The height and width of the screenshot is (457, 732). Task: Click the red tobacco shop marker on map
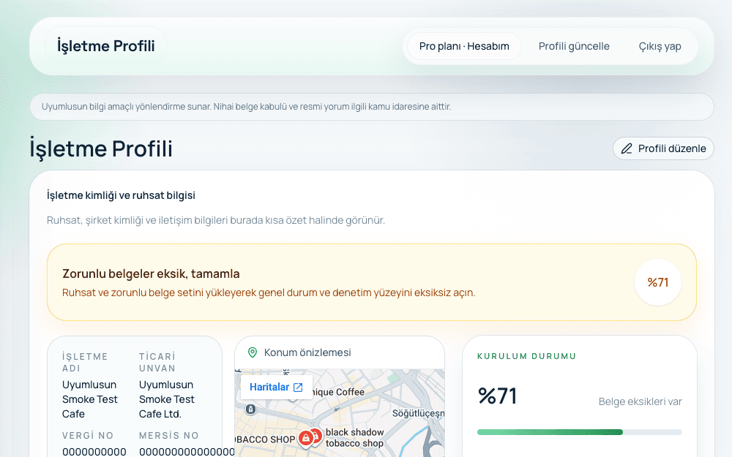[306, 438]
